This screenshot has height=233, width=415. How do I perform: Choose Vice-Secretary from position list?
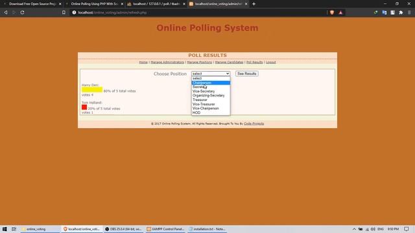[211, 91]
